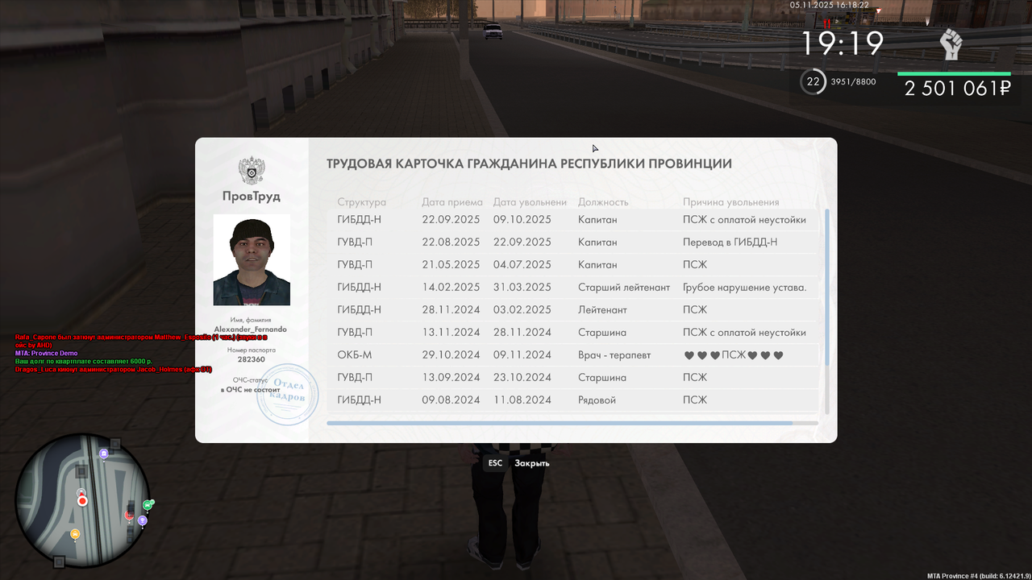Click the 2 501 061₽ money balance

point(957,89)
